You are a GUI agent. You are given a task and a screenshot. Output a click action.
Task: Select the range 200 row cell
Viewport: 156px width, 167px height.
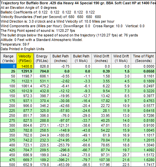click(x=9, y=106)
